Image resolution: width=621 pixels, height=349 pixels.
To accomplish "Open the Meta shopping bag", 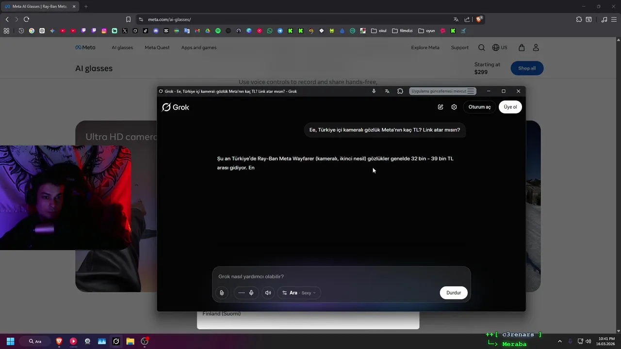I will click(522, 48).
